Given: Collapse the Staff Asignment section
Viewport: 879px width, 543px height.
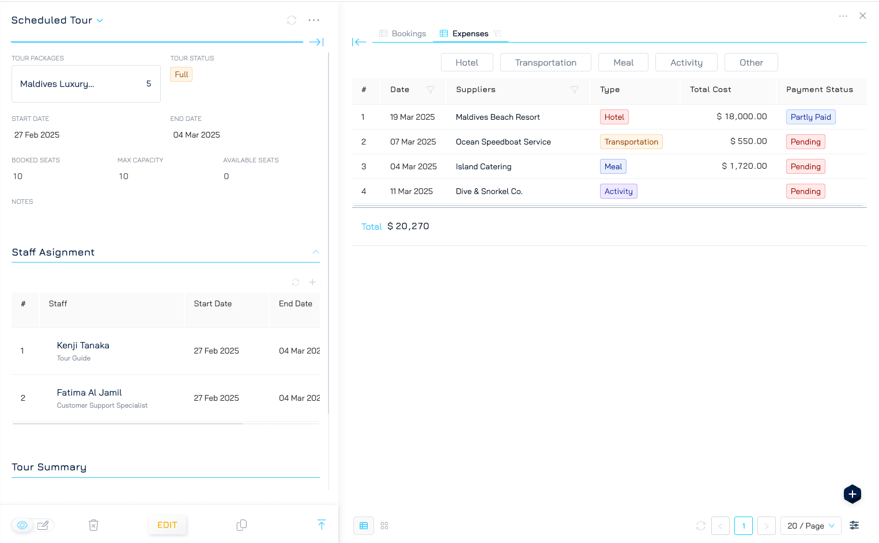Looking at the screenshot, I should [x=315, y=252].
